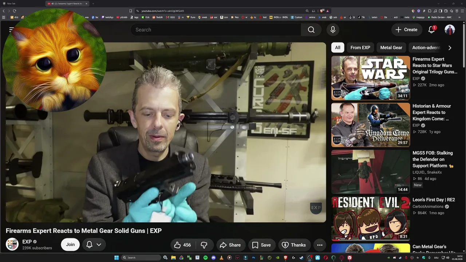Show more category chips with right arrow
This screenshot has height=262, width=466.
(450, 48)
